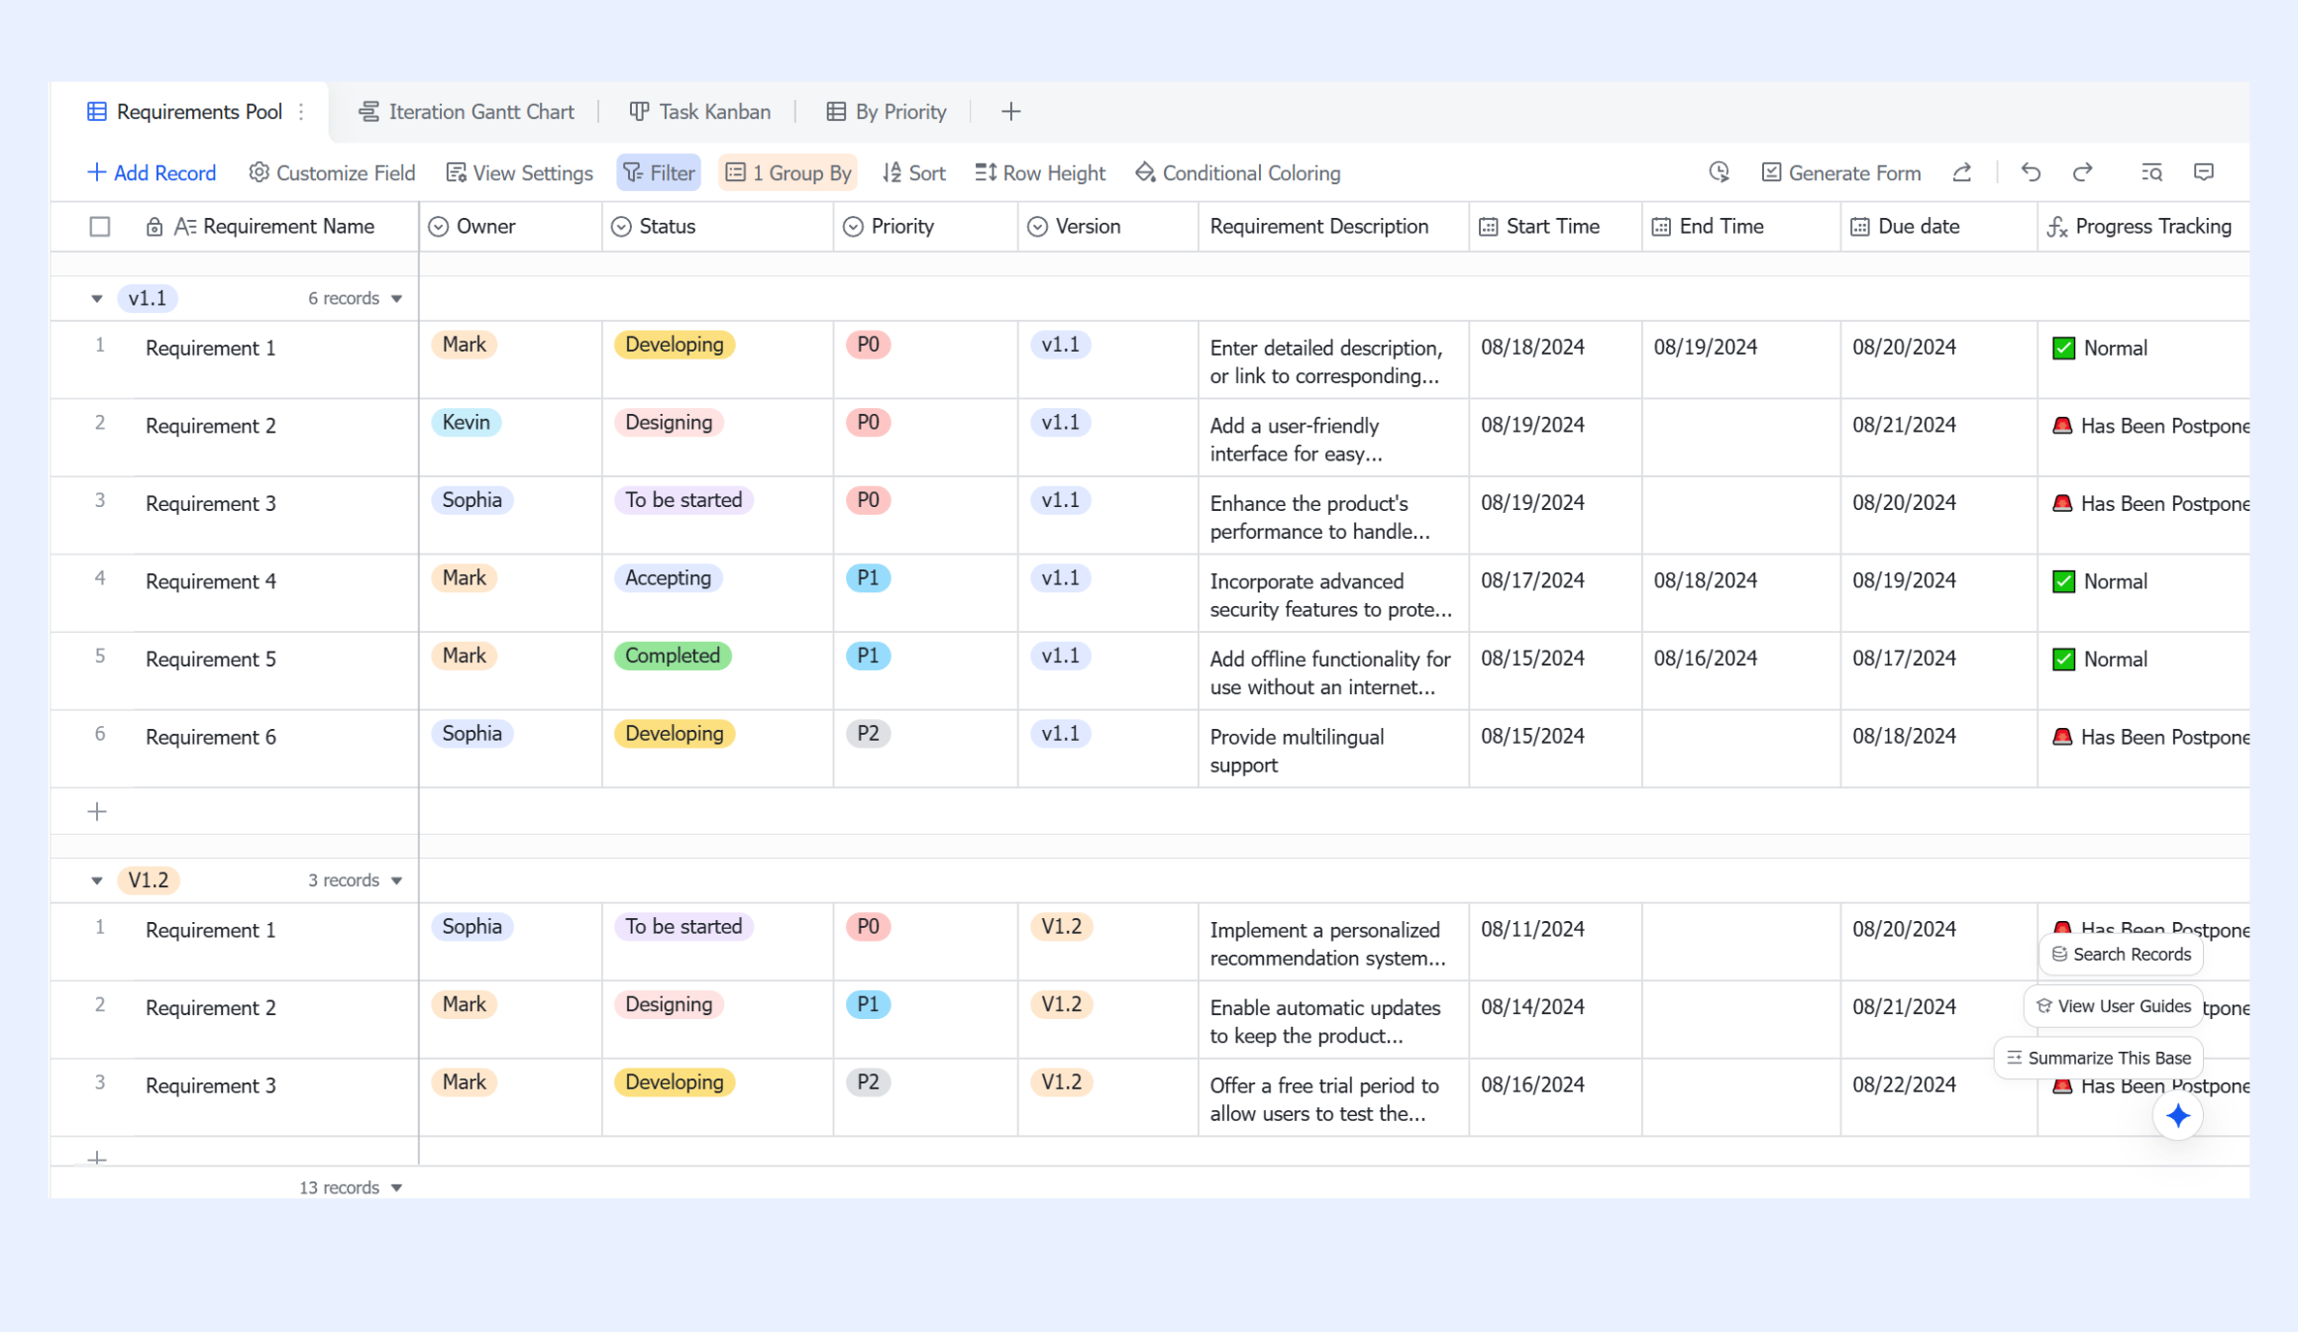This screenshot has width=2298, height=1332.
Task: Open Conditional Coloring settings
Action: (x=1237, y=173)
